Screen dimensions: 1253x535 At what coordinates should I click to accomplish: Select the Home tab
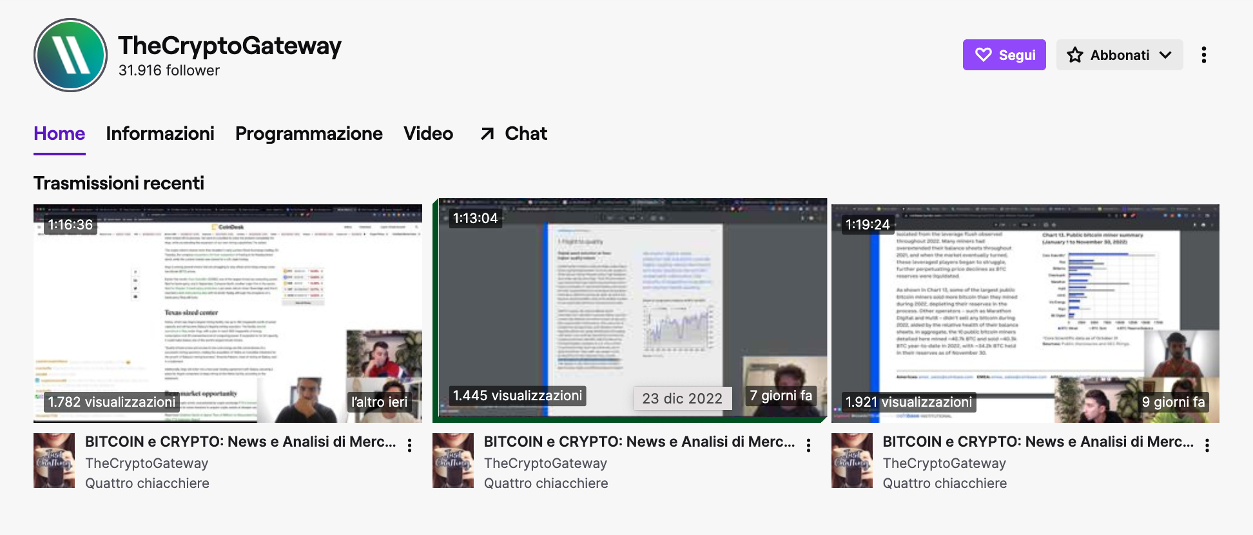point(59,133)
